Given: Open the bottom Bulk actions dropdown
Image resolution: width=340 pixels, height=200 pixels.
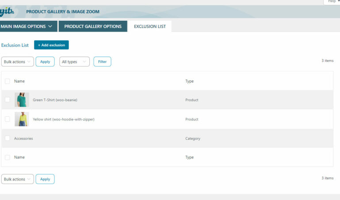Looking at the screenshot, I should [x=17, y=179].
